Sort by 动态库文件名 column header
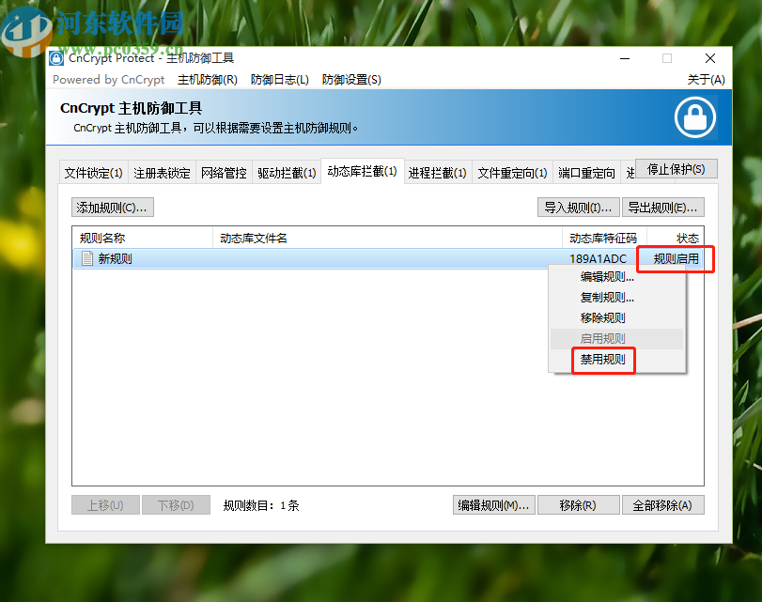Screen dimensions: 762x602 (387, 239)
